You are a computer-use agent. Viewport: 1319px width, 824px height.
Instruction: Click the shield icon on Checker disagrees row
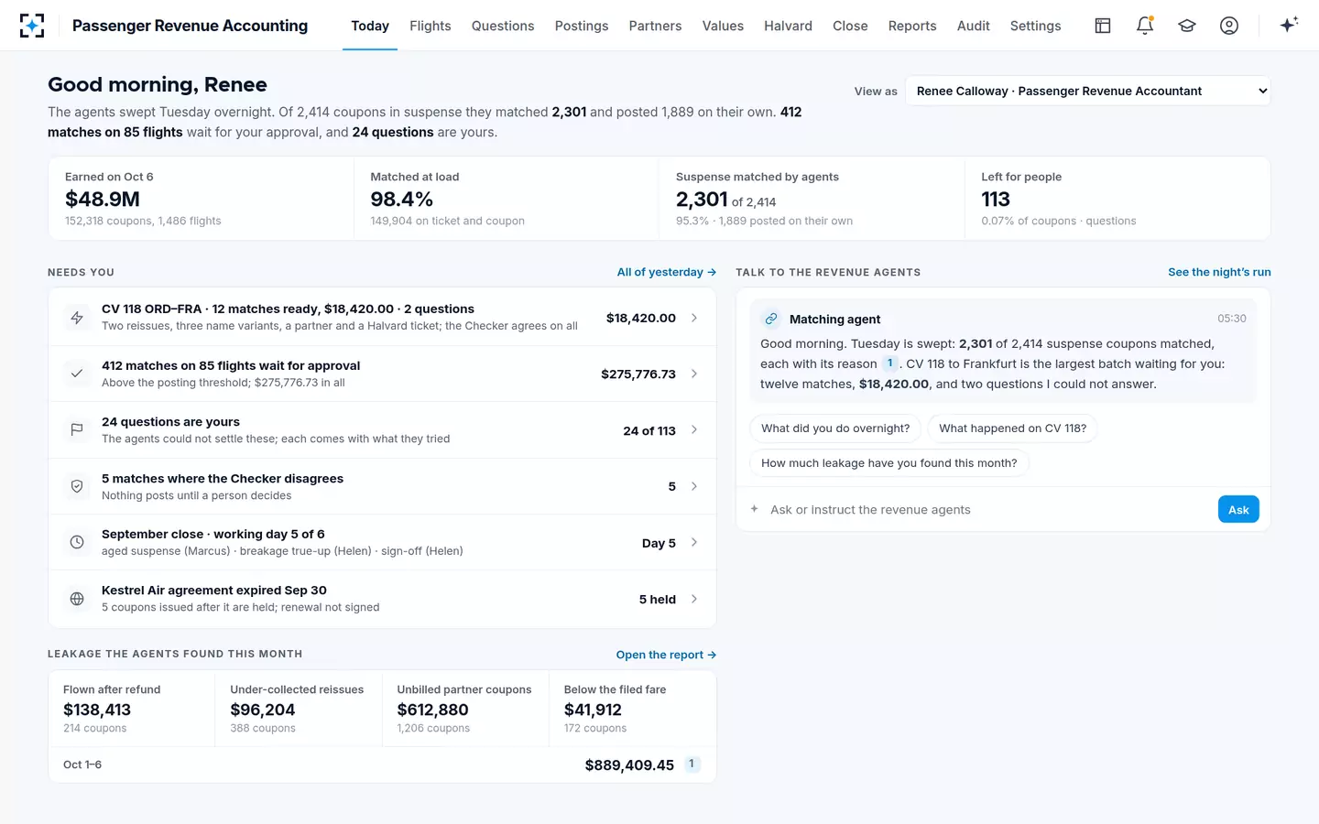(x=77, y=486)
